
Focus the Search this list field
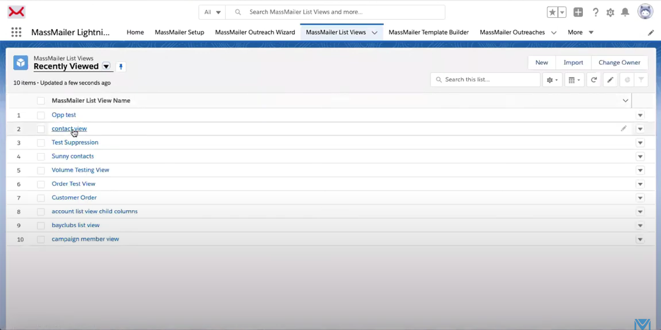(485, 80)
